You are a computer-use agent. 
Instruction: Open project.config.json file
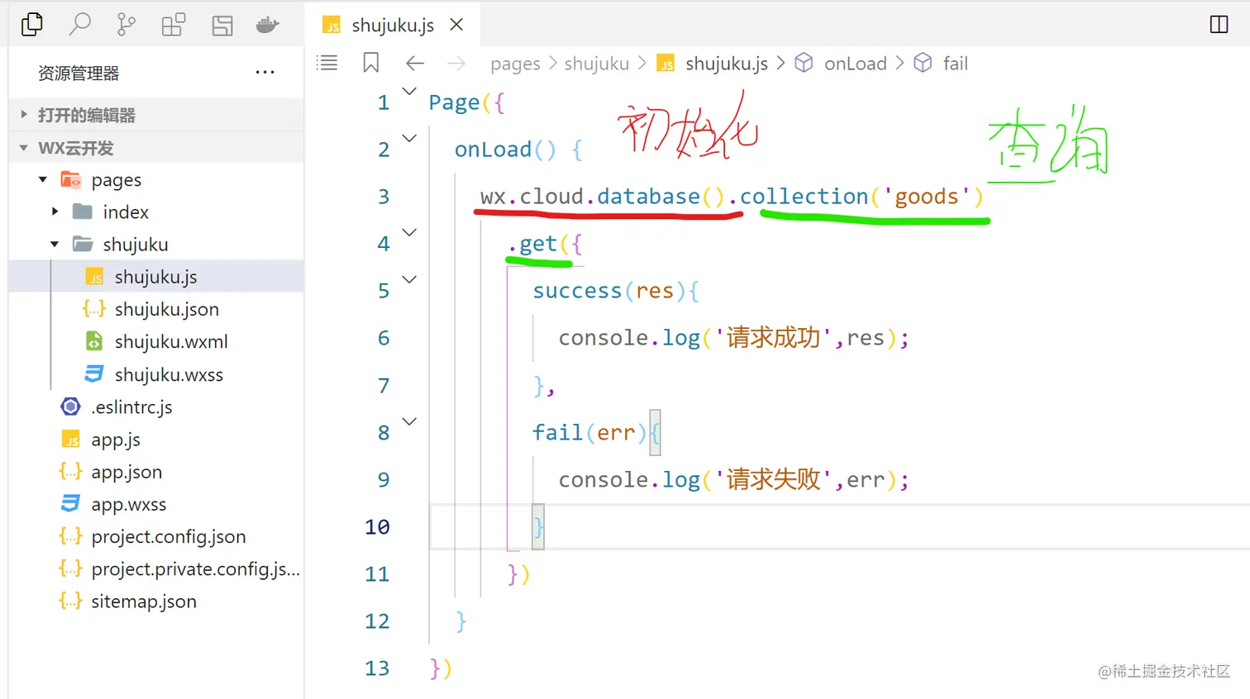(156, 536)
